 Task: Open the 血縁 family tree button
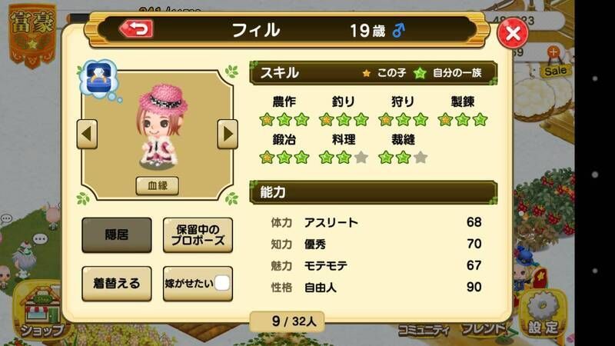tap(158, 185)
